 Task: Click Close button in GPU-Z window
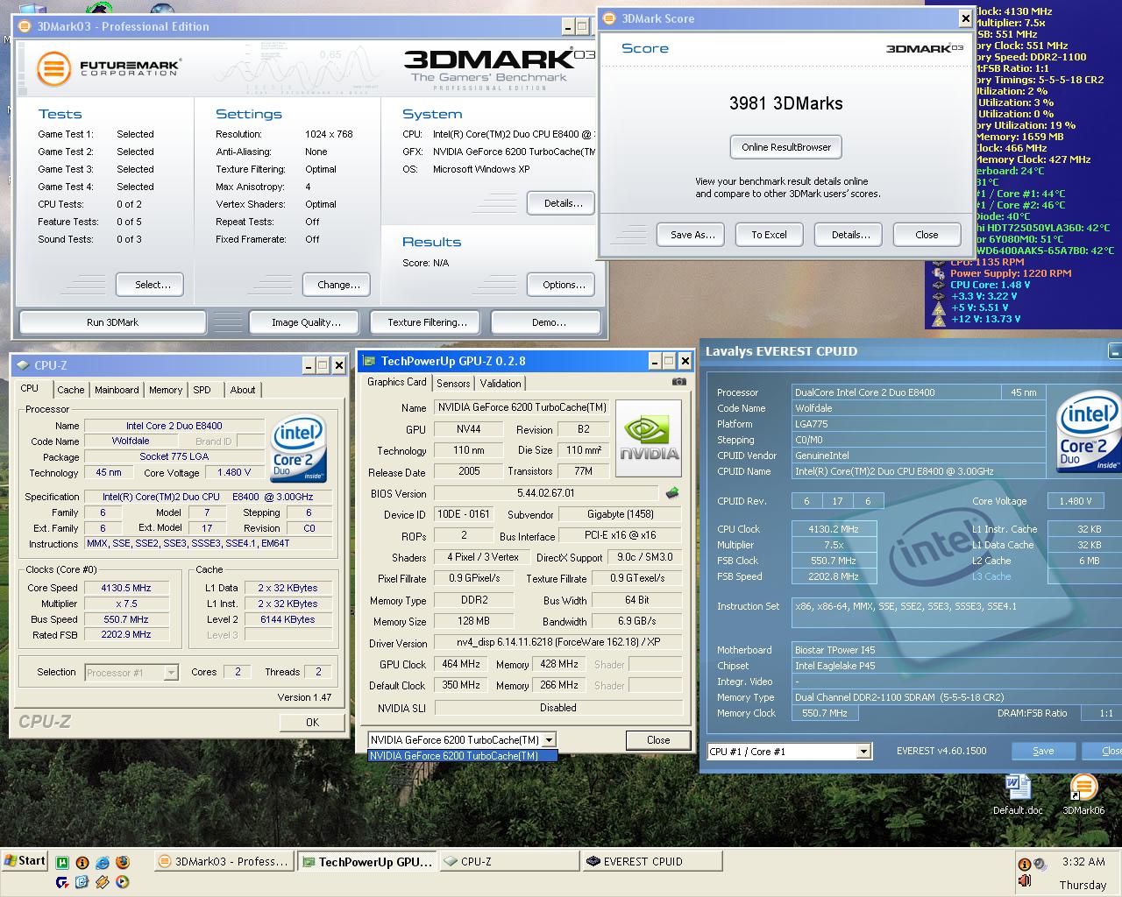pos(658,740)
